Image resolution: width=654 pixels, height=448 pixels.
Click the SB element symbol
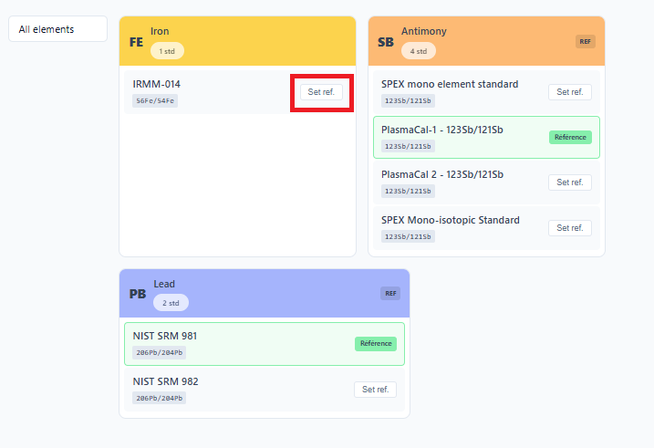385,42
